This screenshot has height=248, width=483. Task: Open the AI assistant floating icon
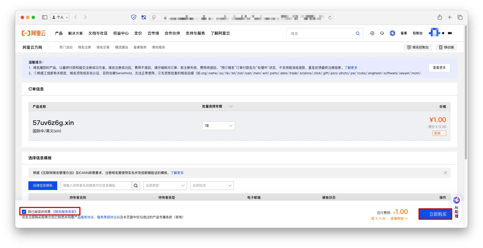coord(456,200)
